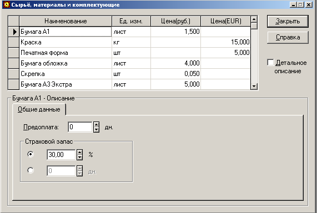
Task: Decrease Предоплата days with down arrow
Action: click(x=96, y=130)
